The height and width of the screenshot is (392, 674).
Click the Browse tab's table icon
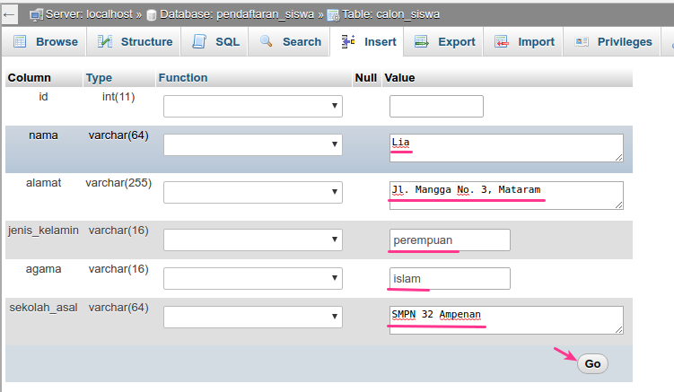click(x=20, y=42)
